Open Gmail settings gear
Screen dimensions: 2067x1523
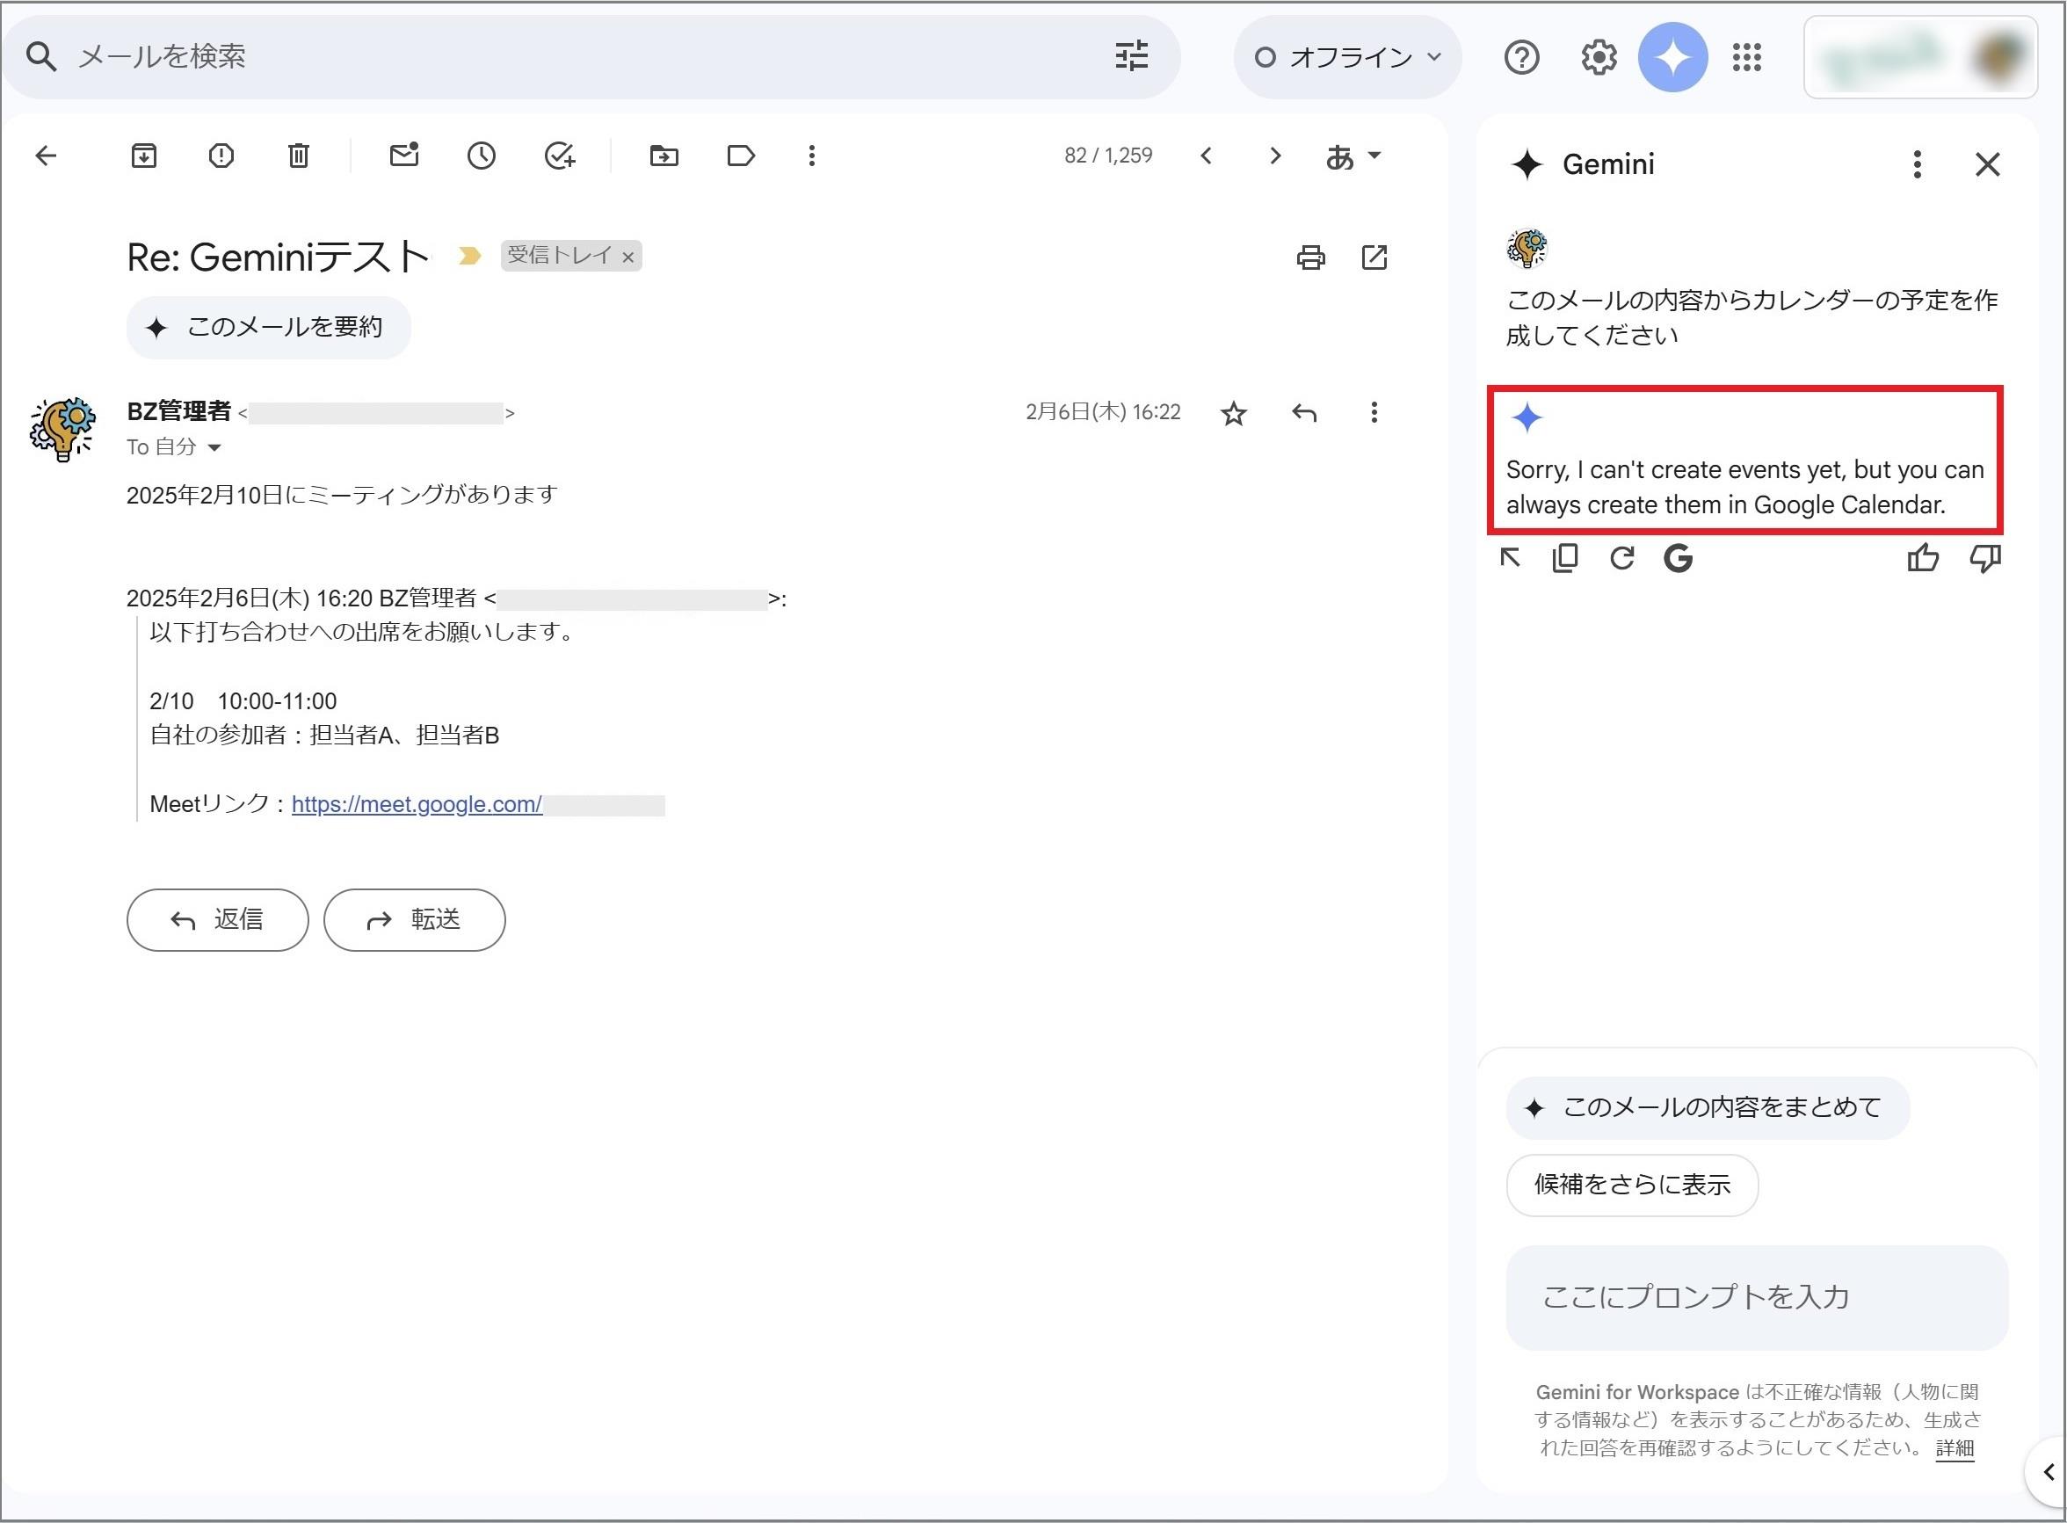coord(1599,57)
